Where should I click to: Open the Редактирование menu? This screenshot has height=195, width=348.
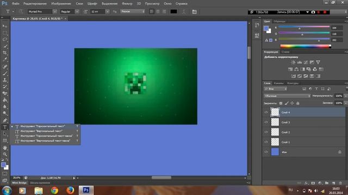pyautogui.click(x=35, y=4)
